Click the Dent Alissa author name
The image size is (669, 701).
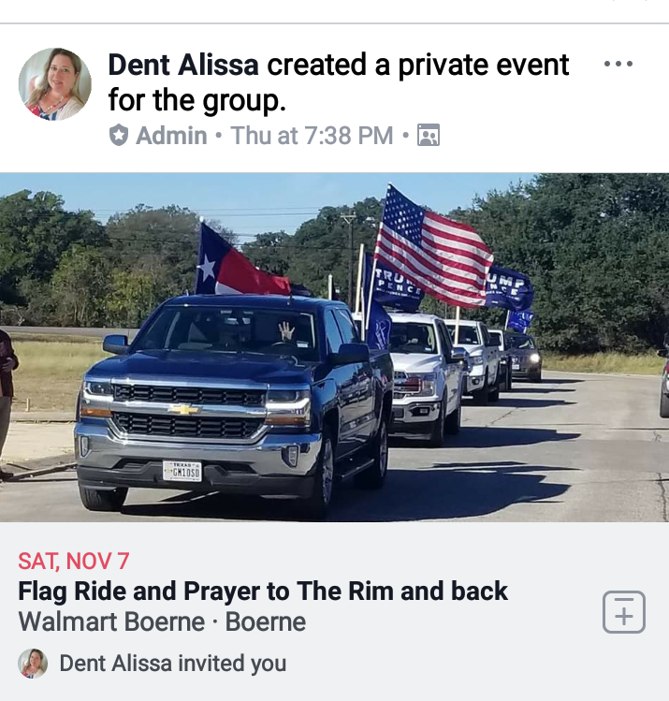coord(183,65)
